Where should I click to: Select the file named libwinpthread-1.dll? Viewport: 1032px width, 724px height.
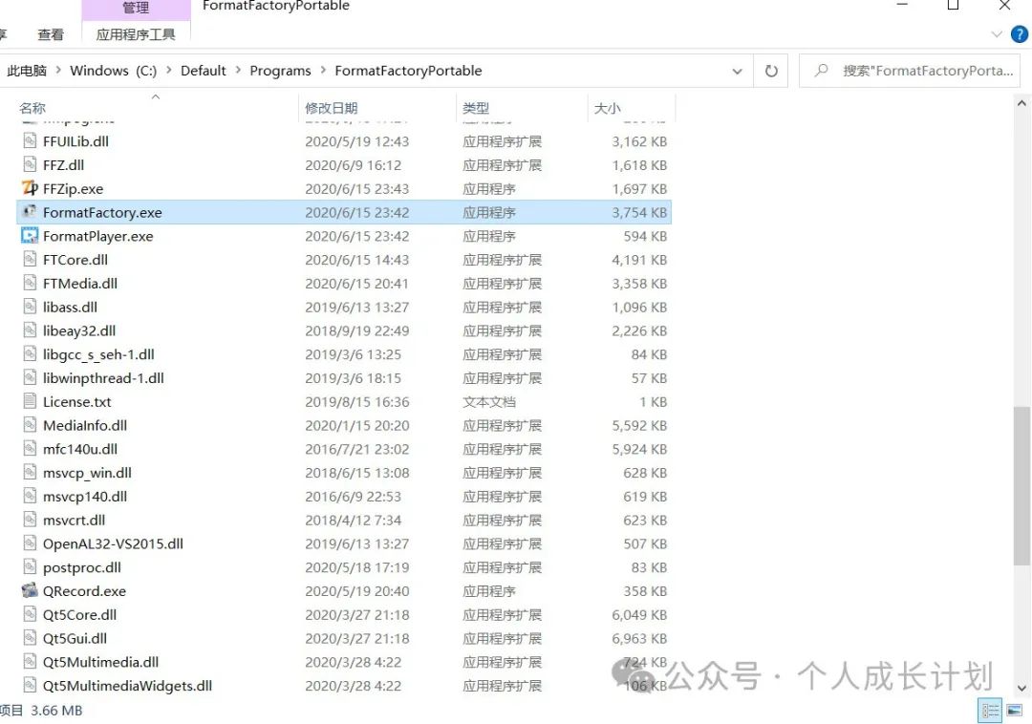coord(103,378)
